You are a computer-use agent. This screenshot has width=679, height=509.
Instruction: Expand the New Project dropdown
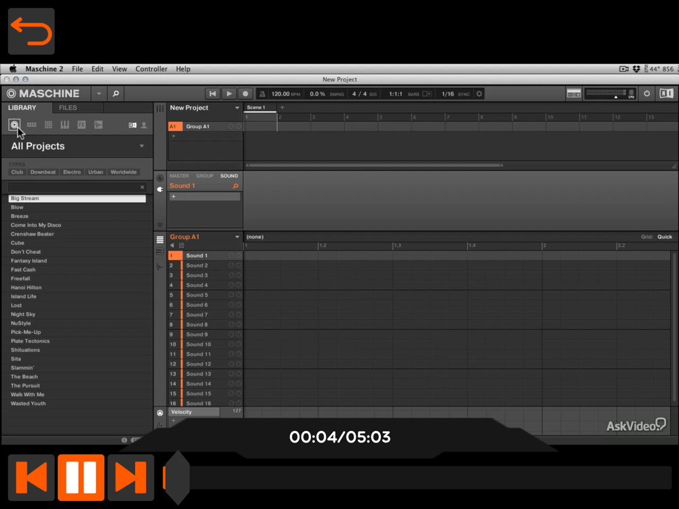tap(237, 108)
